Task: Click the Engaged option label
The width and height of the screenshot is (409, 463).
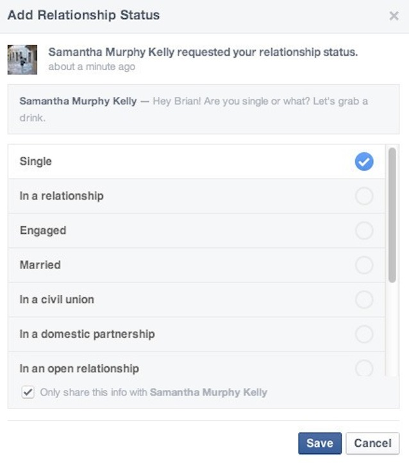Action: click(43, 231)
